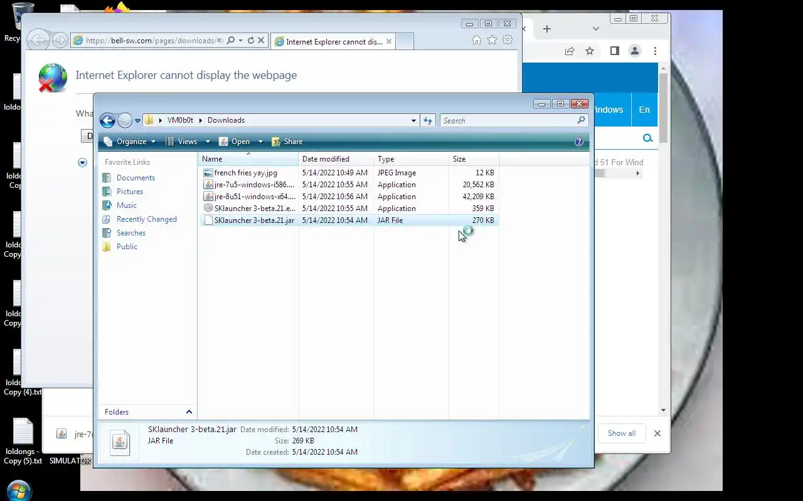Select the french fries yay.jpg file
The image size is (803, 501).
[x=349, y=173]
